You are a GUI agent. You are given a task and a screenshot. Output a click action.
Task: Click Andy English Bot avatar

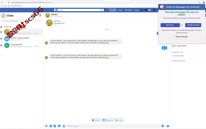(7, 45)
